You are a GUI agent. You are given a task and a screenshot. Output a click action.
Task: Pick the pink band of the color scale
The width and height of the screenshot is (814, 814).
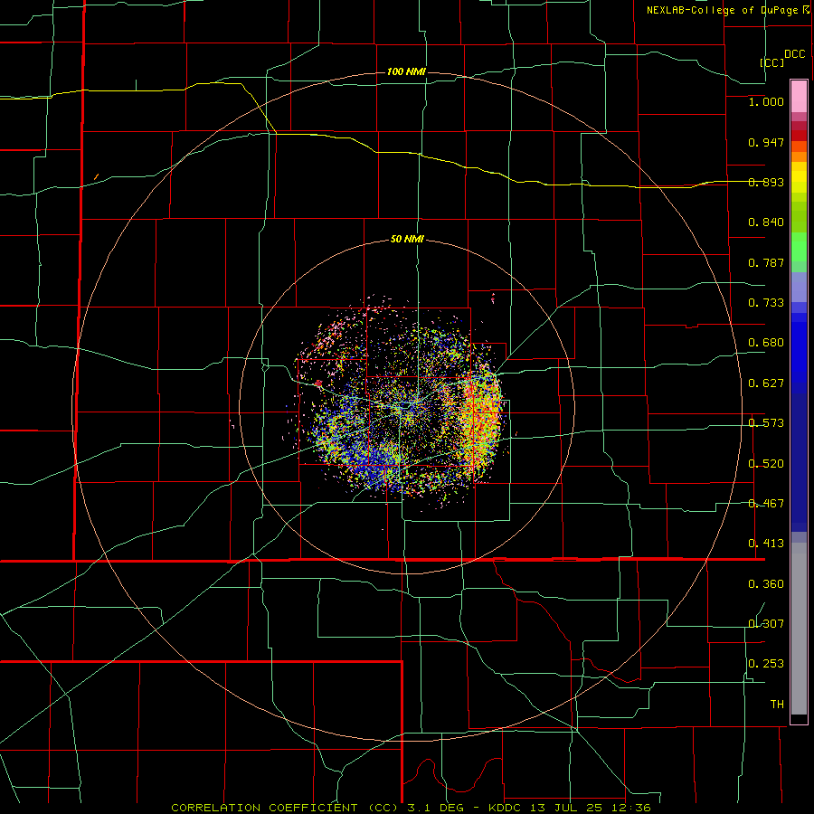point(799,97)
